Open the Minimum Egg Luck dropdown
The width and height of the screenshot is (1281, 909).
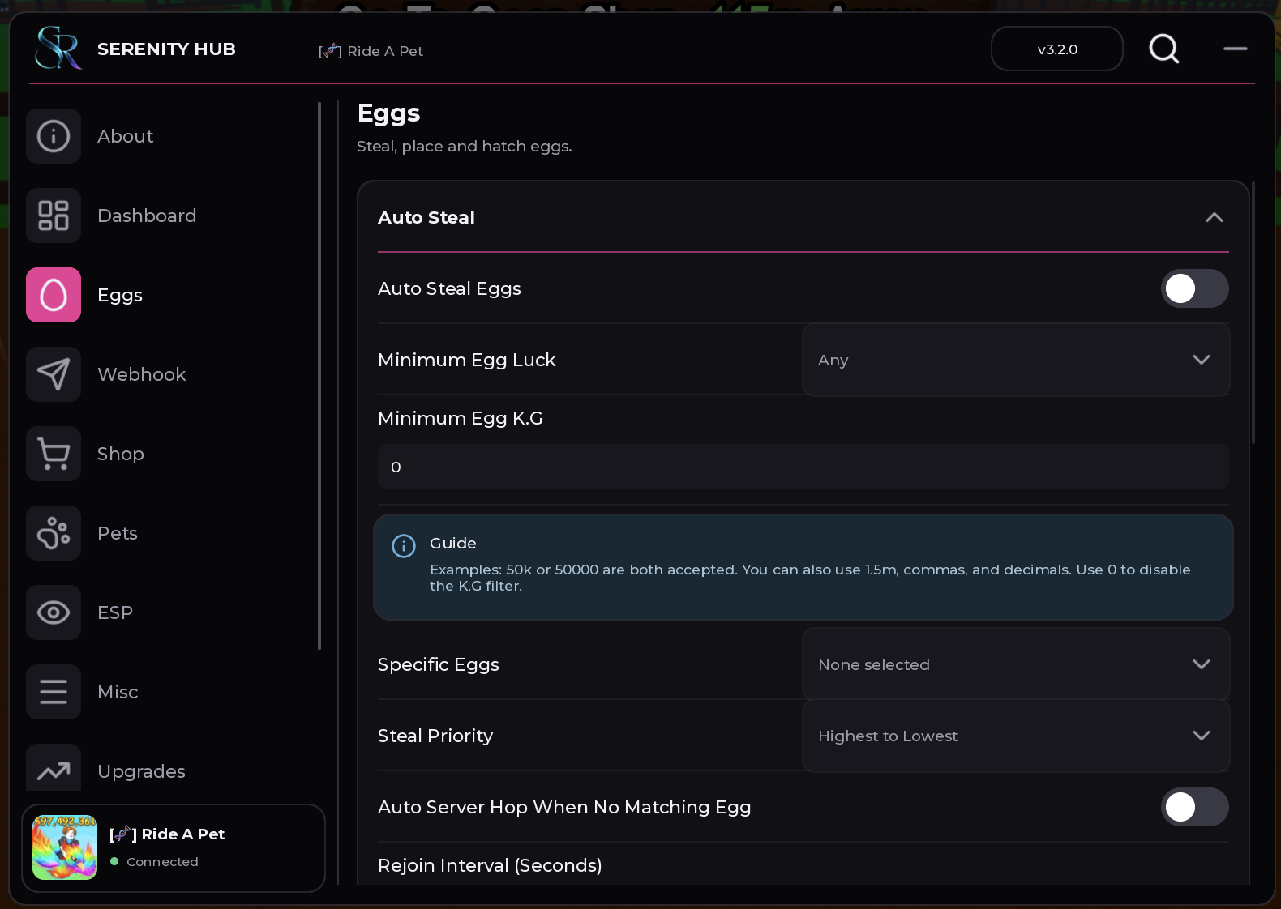[1016, 360]
